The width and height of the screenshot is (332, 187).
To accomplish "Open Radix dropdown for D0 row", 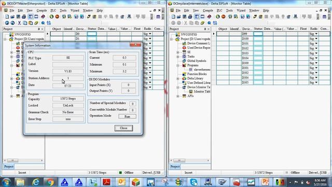I will (150, 34).
